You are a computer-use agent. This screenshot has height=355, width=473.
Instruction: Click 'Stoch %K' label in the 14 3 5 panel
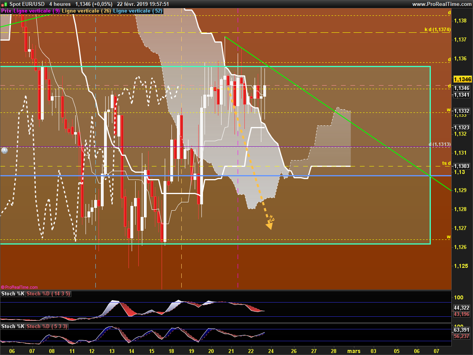pyautogui.click(x=13, y=294)
